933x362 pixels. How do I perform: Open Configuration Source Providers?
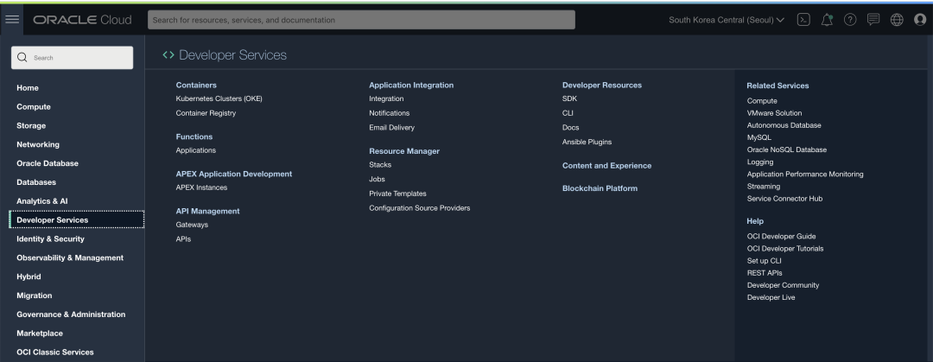point(420,208)
